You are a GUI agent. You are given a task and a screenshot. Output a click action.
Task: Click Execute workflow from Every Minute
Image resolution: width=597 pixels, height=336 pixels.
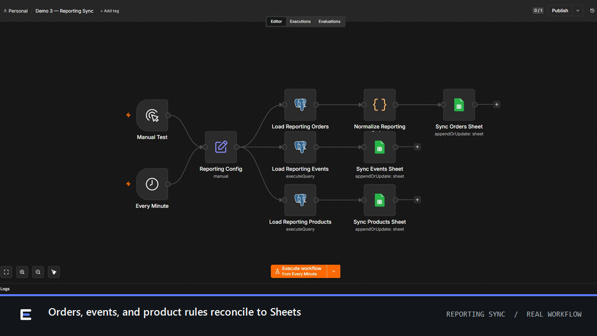click(299, 271)
